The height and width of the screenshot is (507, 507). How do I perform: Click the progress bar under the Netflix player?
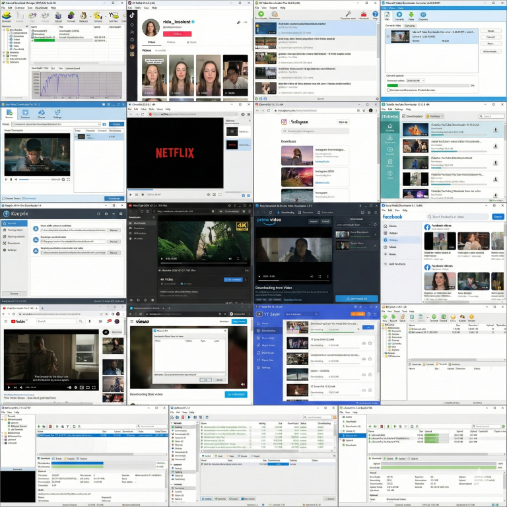click(x=175, y=190)
